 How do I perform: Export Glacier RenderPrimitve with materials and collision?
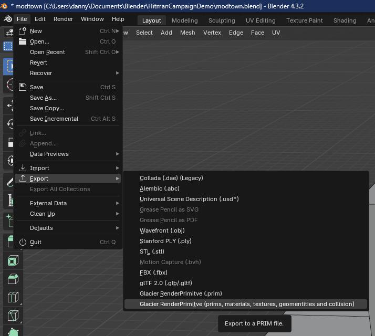coord(246,304)
